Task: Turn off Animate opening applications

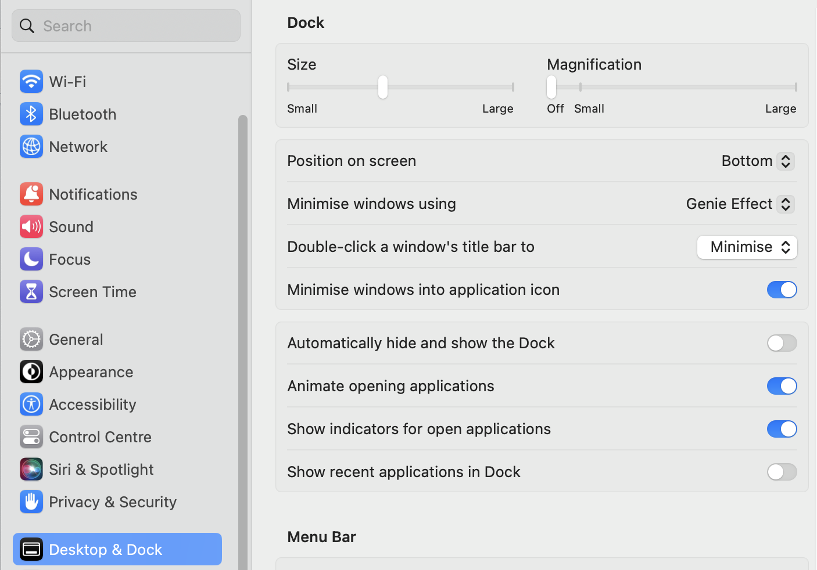Action: click(782, 386)
